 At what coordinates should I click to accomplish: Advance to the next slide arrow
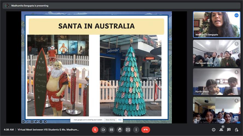point(45,122)
